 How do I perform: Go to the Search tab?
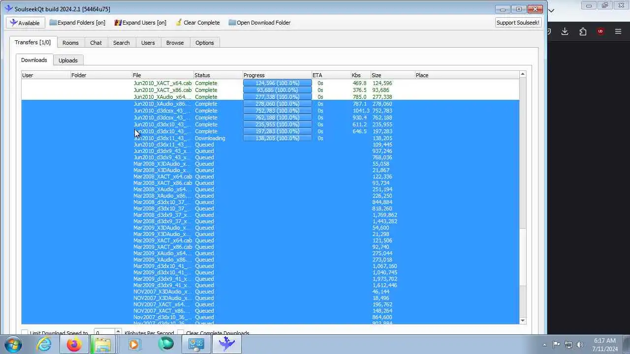tap(122, 43)
